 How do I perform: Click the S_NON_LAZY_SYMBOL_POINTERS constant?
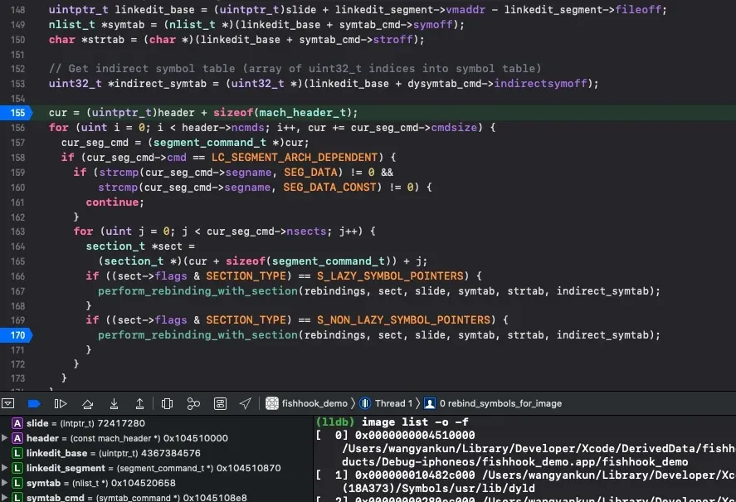[x=403, y=320]
